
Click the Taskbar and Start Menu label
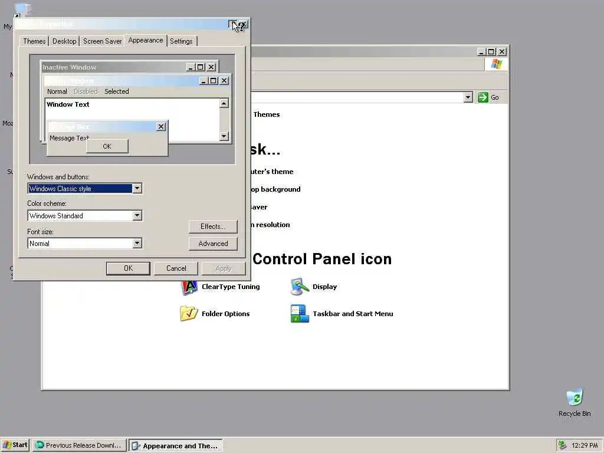click(x=353, y=314)
